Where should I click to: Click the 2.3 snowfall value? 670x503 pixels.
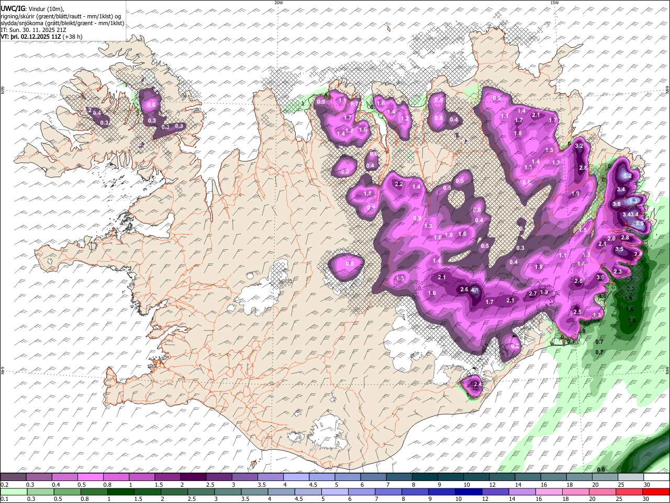(618, 271)
